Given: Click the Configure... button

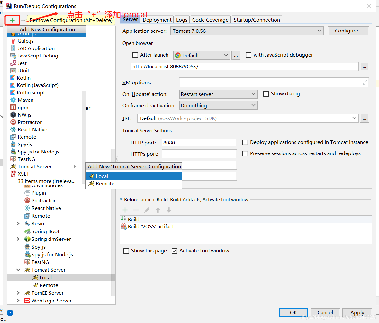Looking at the screenshot, I should pyautogui.click(x=348, y=31).
